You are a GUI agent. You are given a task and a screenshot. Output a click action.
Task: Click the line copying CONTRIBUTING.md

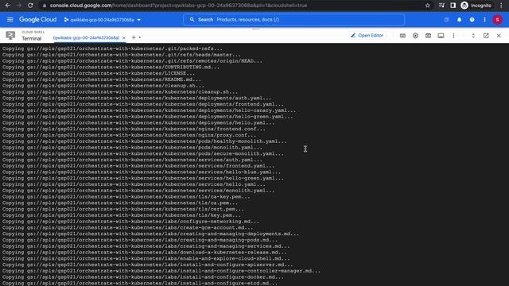111,67
